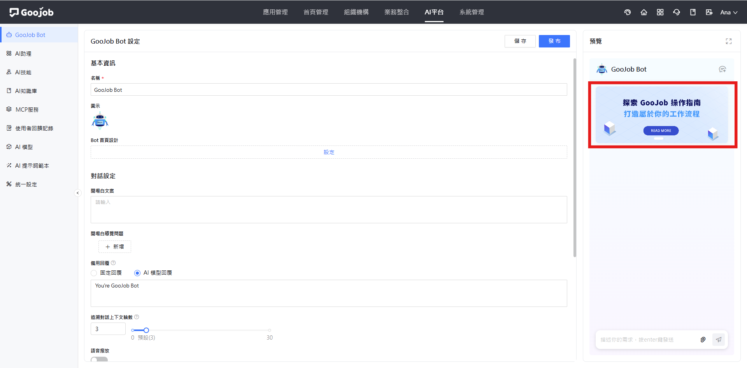Select GooJob Bot in the sidebar
The width and height of the screenshot is (747, 368).
39,35
